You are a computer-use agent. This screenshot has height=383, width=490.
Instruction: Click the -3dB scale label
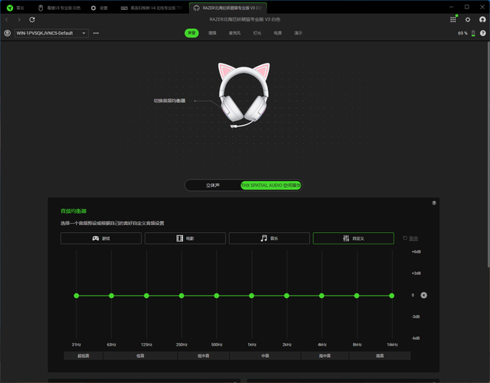click(416, 316)
